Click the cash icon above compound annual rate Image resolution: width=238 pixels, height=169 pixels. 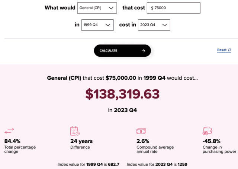(141, 131)
